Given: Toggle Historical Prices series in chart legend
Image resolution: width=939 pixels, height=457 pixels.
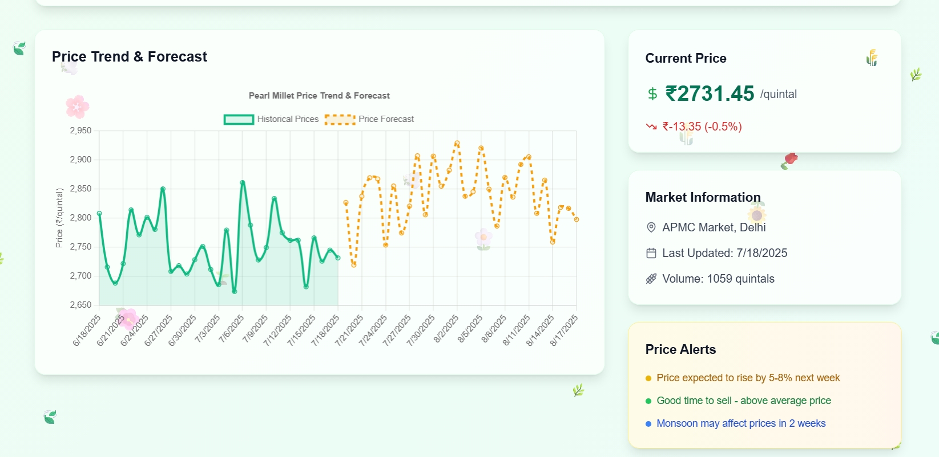Looking at the screenshot, I should point(239,119).
